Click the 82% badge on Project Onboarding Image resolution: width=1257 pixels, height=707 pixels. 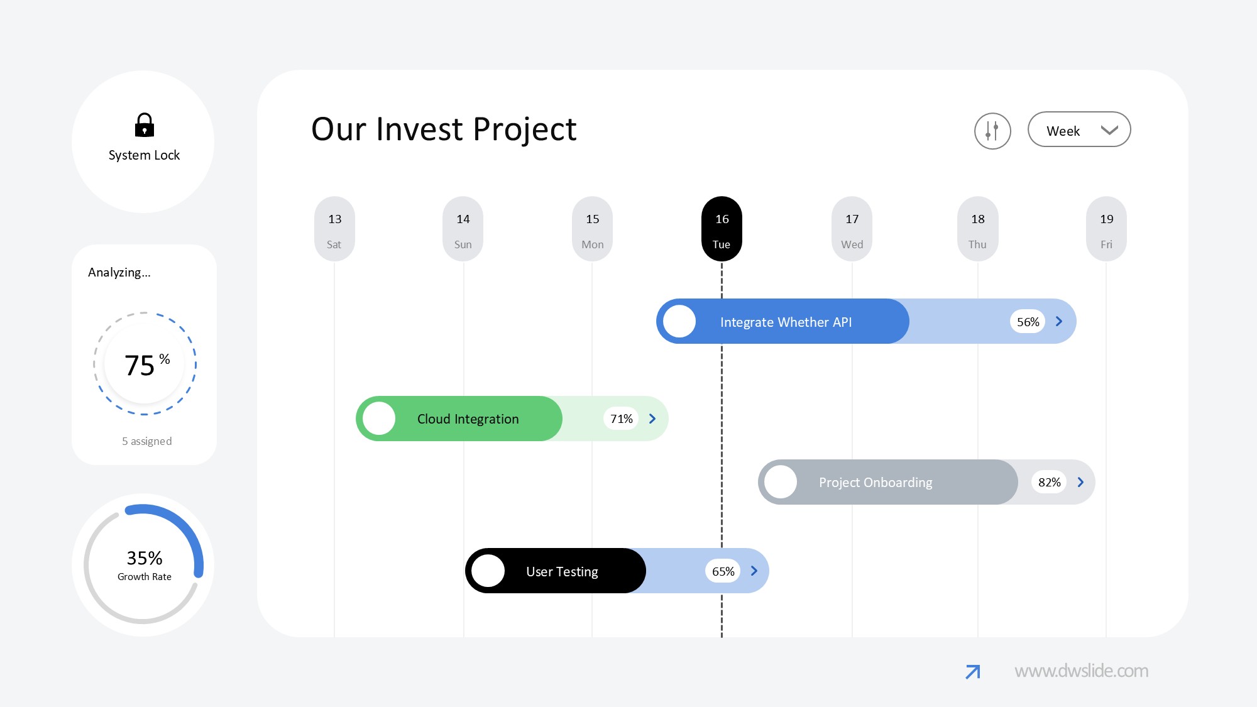1049,482
